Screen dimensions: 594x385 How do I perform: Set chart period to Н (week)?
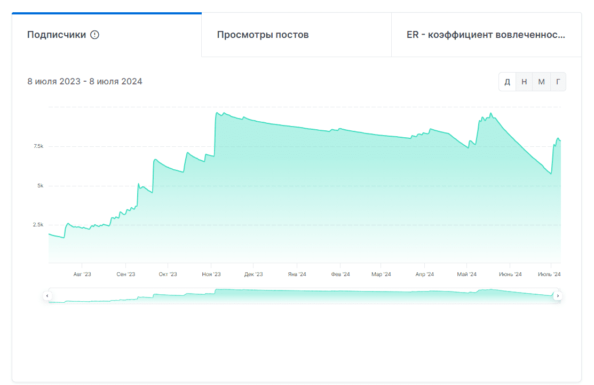[x=524, y=82]
